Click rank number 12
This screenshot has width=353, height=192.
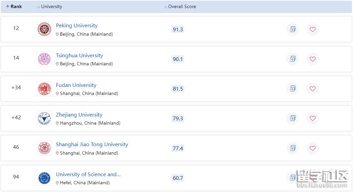pos(16,28)
